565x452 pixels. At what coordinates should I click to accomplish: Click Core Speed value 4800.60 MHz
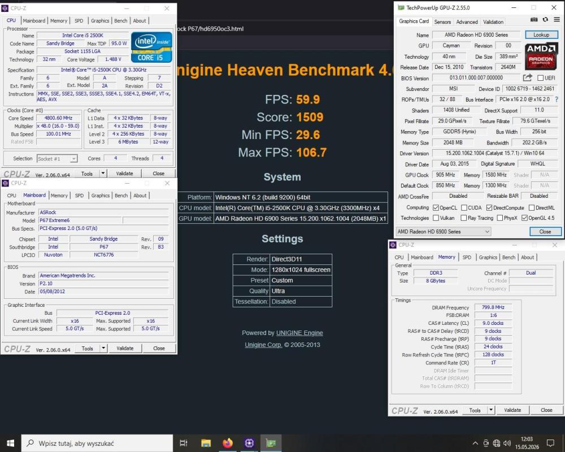[x=58, y=118]
